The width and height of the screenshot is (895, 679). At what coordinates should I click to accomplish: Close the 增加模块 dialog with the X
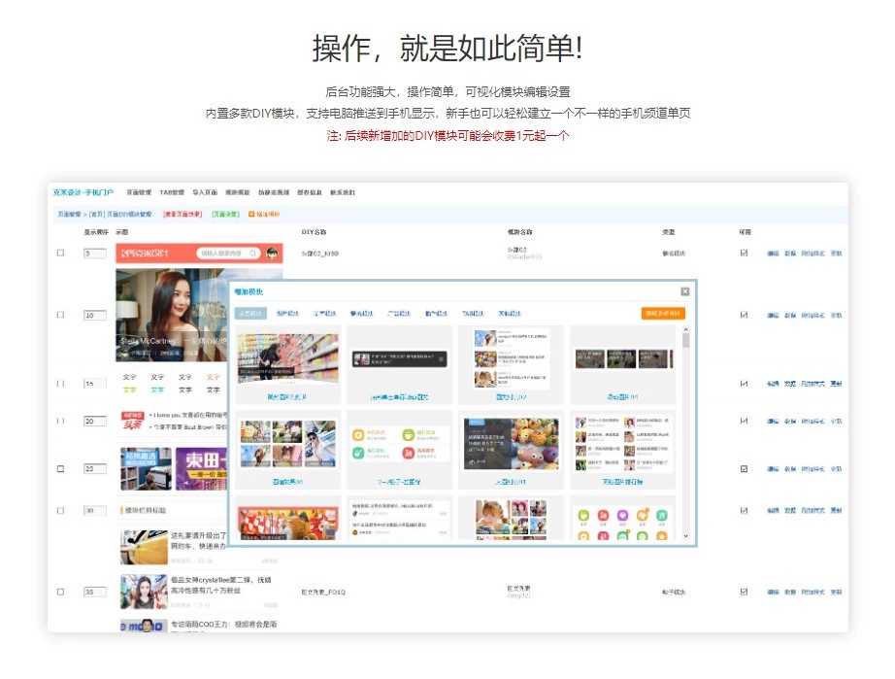click(x=685, y=291)
